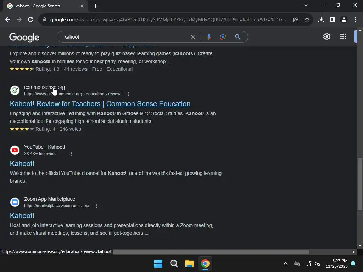Open the tab search dropdown
Viewport: 363px width, 272px height.
[x=306, y=5]
